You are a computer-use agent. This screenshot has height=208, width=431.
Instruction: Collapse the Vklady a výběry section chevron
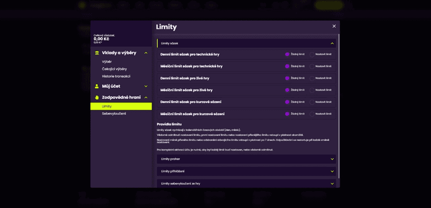(146, 53)
